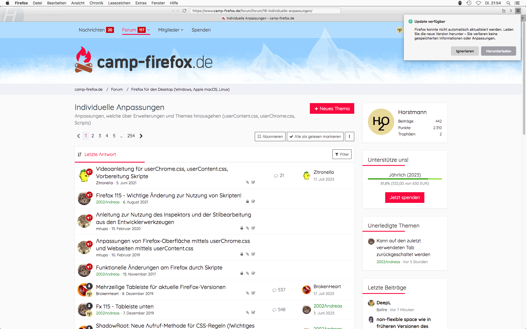Open the Lesezeichen menu in the menu bar
Image resolution: width=526 pixels, height=329 pixels.
pyautogui.click(x=119, y=3)
